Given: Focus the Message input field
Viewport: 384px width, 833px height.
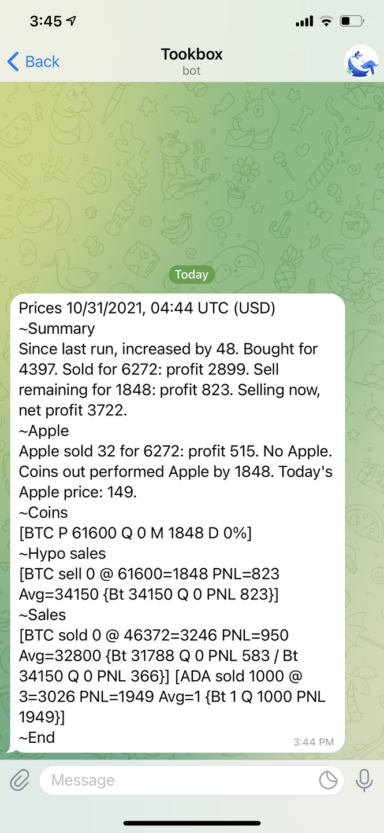Looking at the screenshot, I should pos(179,780).
